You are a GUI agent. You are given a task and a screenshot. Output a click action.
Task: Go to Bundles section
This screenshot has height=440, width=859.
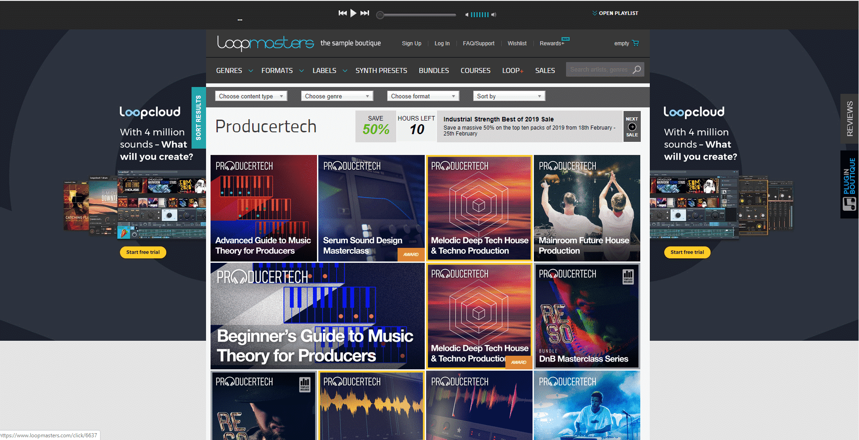[434, 71]
